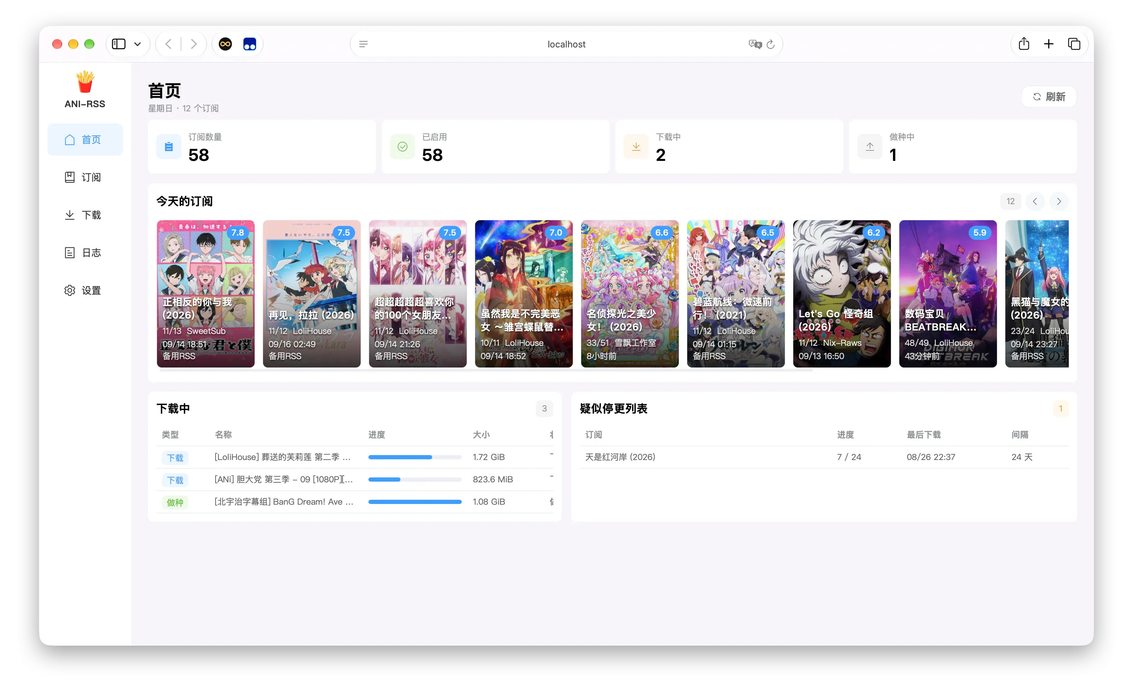Click the orange 1 badge in 疑似停更列表
This screenshot has width=1133, height=698.
[x=1060, y=409]
